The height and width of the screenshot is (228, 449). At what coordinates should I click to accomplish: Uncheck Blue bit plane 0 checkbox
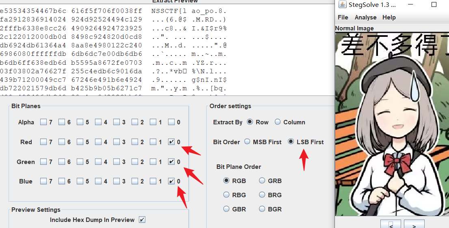pos(171,181)
